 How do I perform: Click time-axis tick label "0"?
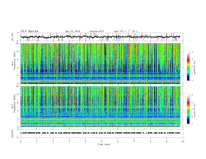(21, 142)
